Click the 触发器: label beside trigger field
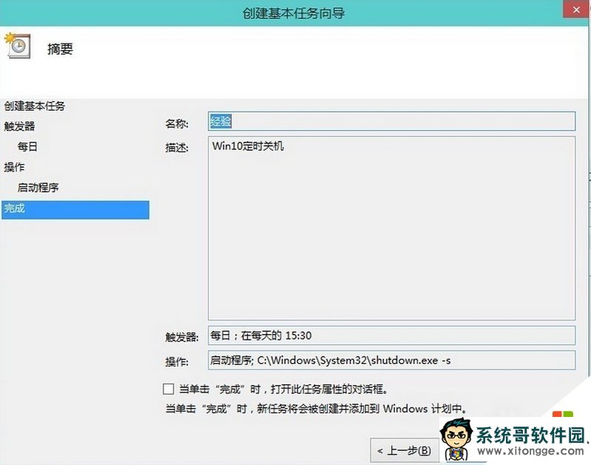591x465 pixels. pos(182,337)
